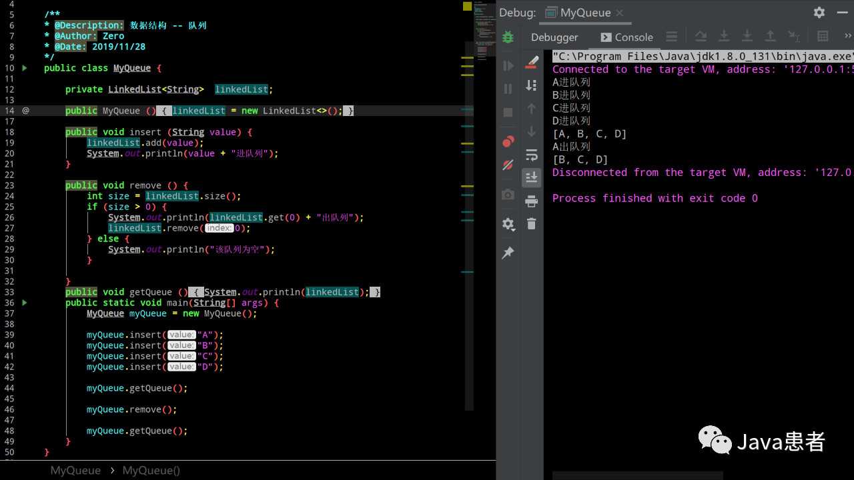
Task: Toggle Mute Breakpoints
Action: click(508, 165)
